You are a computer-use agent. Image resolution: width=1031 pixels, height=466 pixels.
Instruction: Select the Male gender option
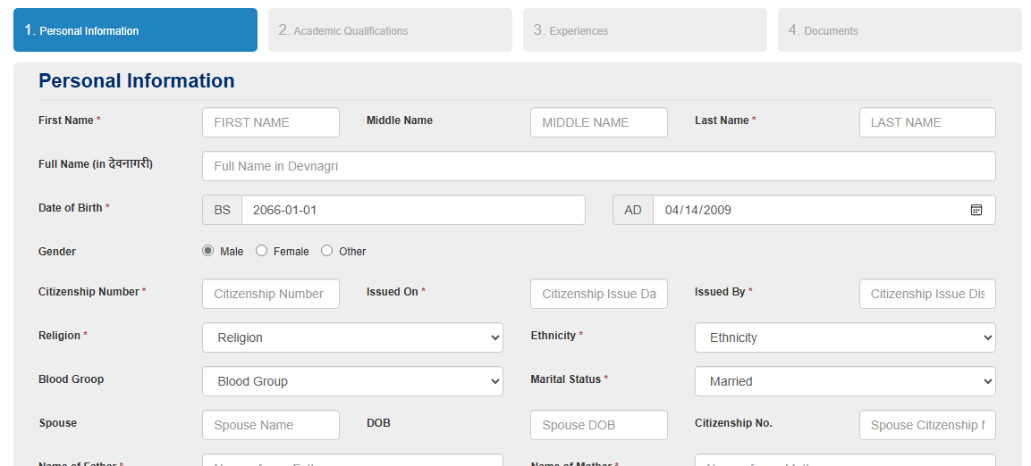click(208, 251)
